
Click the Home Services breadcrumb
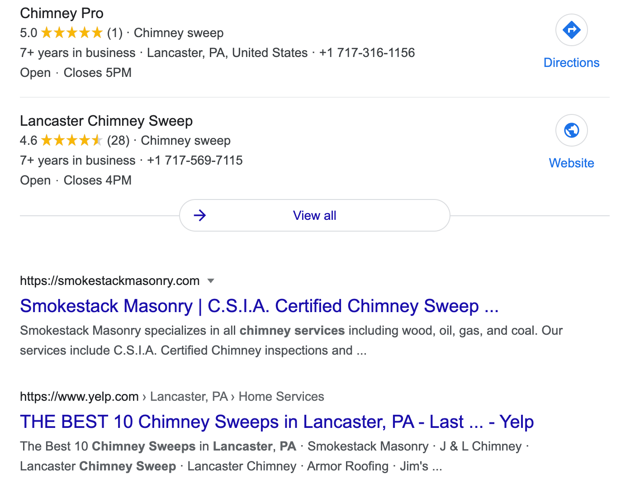(x=281, y=397)
